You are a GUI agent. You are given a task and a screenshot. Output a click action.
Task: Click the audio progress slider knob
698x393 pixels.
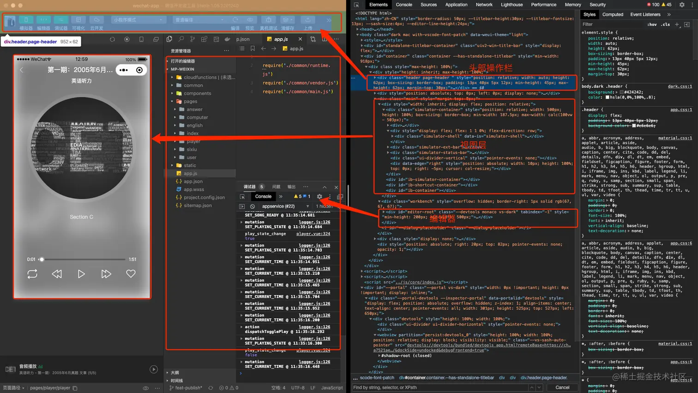(x=42, y=260)
